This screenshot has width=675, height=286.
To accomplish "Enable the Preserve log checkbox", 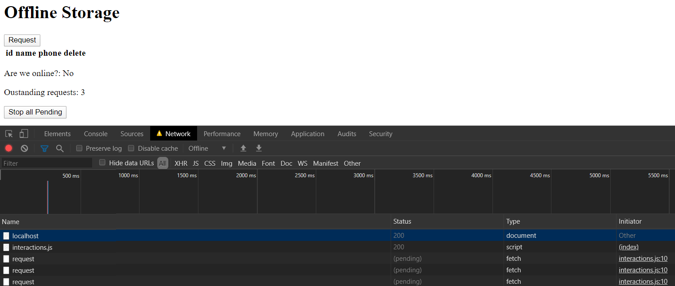I will [79, 149].
